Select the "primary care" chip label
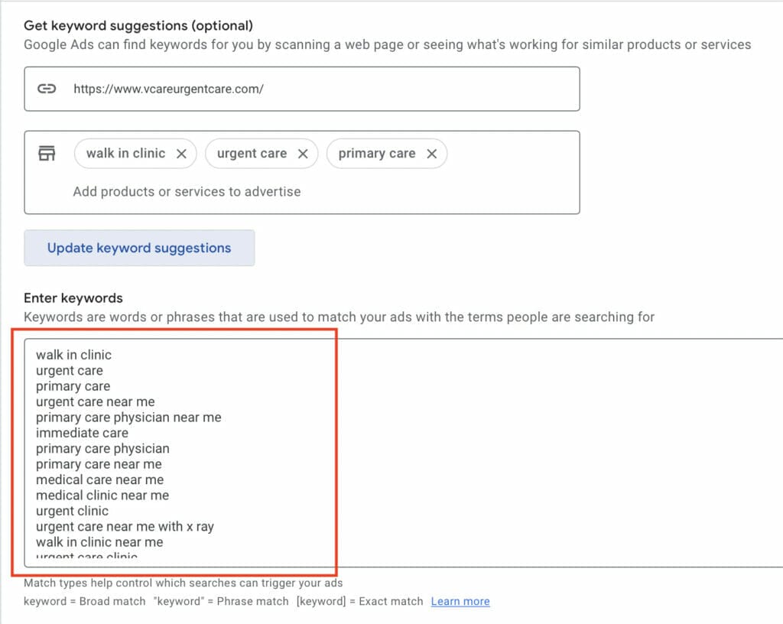 coord(377,154)
